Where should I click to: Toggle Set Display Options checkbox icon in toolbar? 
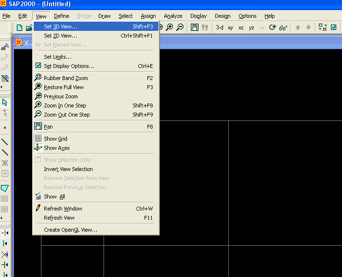[x=333, y=27]
